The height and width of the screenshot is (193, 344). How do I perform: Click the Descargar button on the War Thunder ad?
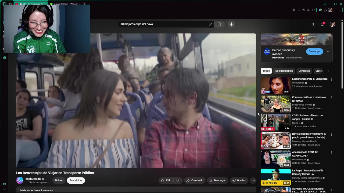[314, 51]
